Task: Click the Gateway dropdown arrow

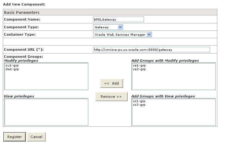Action: [x=120, y=27]
